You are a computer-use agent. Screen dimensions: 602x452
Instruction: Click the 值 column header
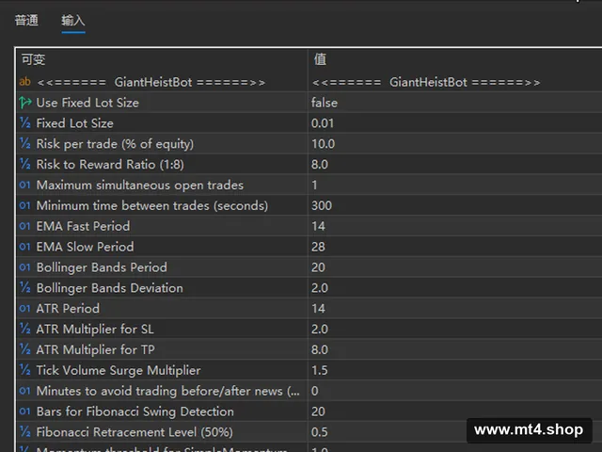pos(320,59)
